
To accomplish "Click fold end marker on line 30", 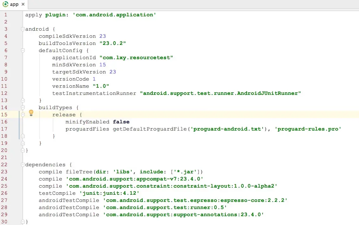I will click(23, 222).
